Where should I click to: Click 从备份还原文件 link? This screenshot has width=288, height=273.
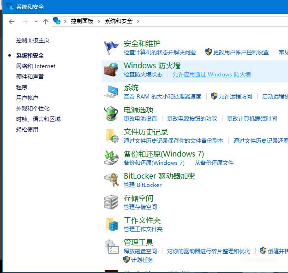pos(214,163)
